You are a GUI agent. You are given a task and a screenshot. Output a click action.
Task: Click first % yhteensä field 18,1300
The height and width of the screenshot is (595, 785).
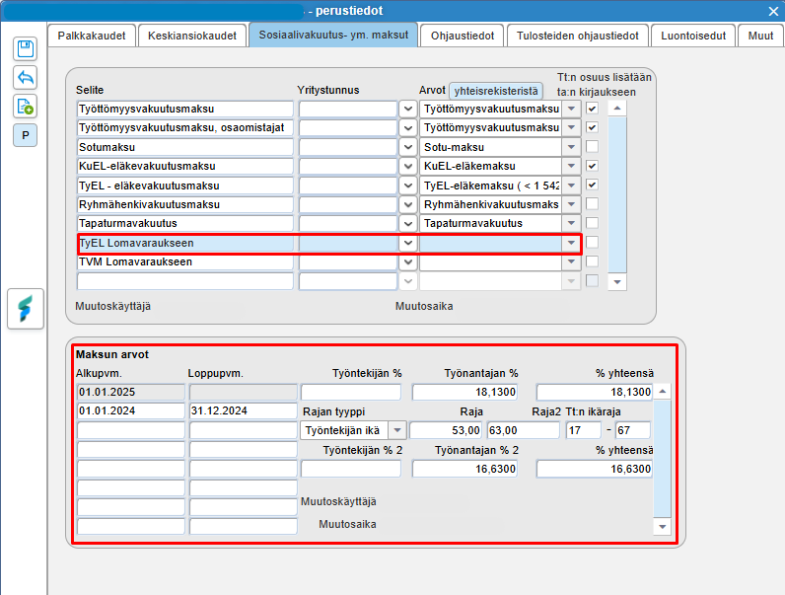coord(595,392)
